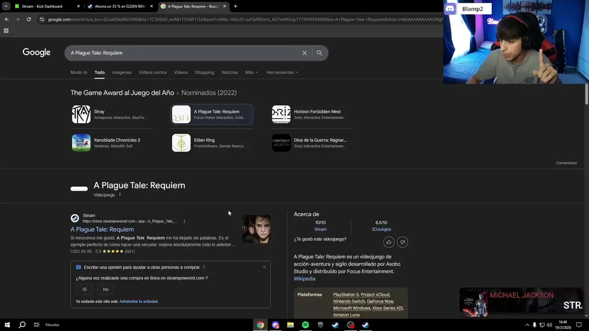Dismiss the opinion prompt card

pyautogui.click(x=264, y=267)
